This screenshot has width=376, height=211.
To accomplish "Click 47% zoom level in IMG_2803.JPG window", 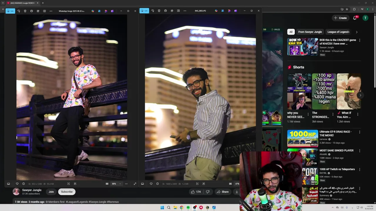I will coord(237,184).
